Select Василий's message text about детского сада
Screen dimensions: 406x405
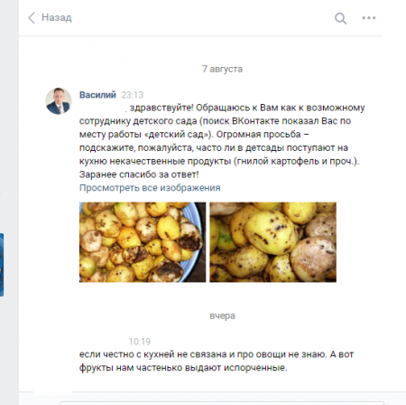pyautogui.click(x=222, y=141)
